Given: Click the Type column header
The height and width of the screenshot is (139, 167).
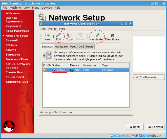Looking at the screenshot, I should tap(115, 65).
